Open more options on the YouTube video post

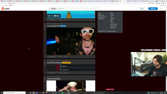point(70,20)
